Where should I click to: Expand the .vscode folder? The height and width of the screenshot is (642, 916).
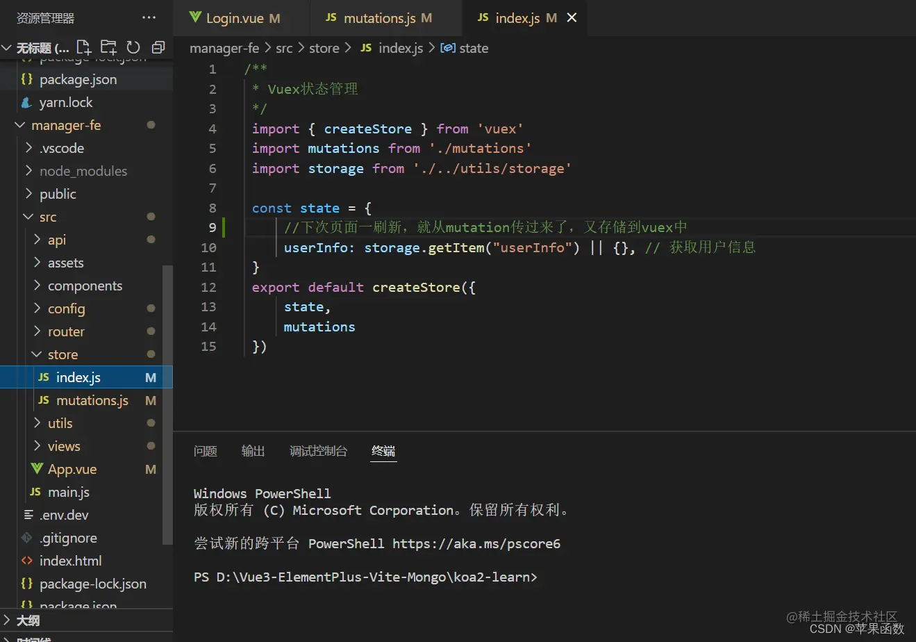tap(86, 148)
